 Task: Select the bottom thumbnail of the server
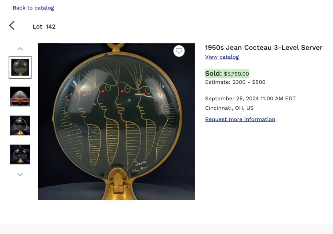(x=20, y=154)
